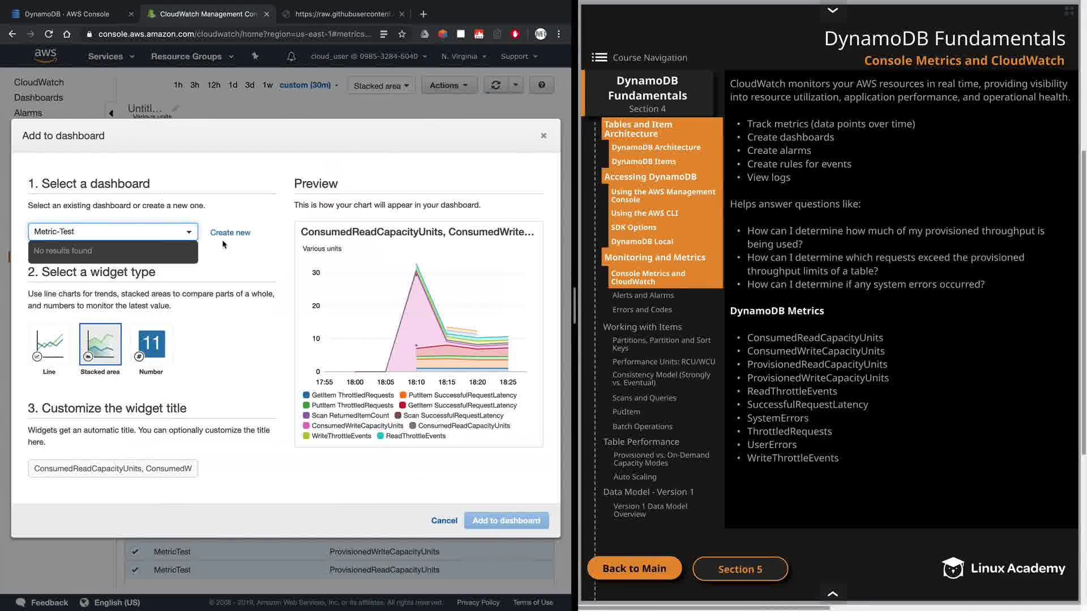This screenshot has height=611, width=1087.
Task: Choose the Number widget type icon
Action: [x=151, y=344]
